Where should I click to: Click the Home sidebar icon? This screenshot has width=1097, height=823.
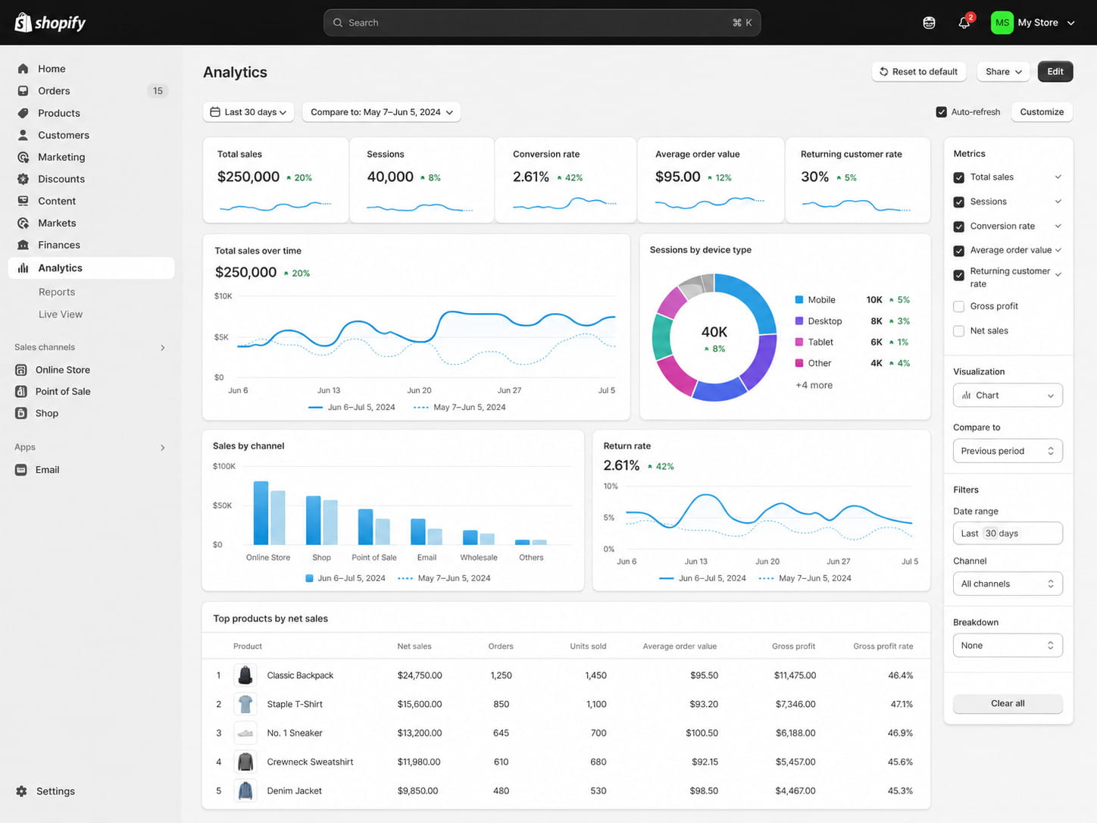pyautogui.click(x=23, y=69)
